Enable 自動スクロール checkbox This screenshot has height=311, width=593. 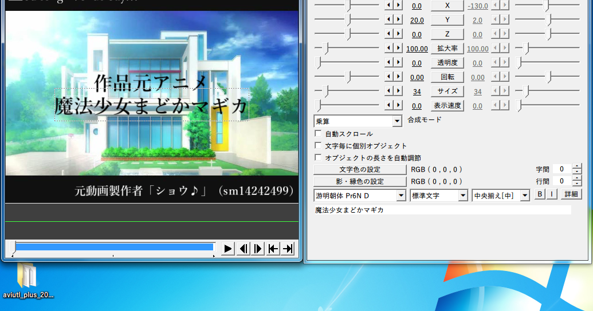point(318,134)
